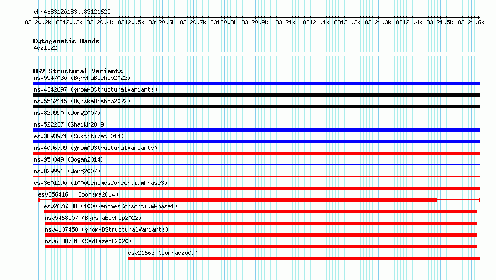
Task: Open variant esv3893971 (Suktitipat2014) label
Action: pos(79,136)
